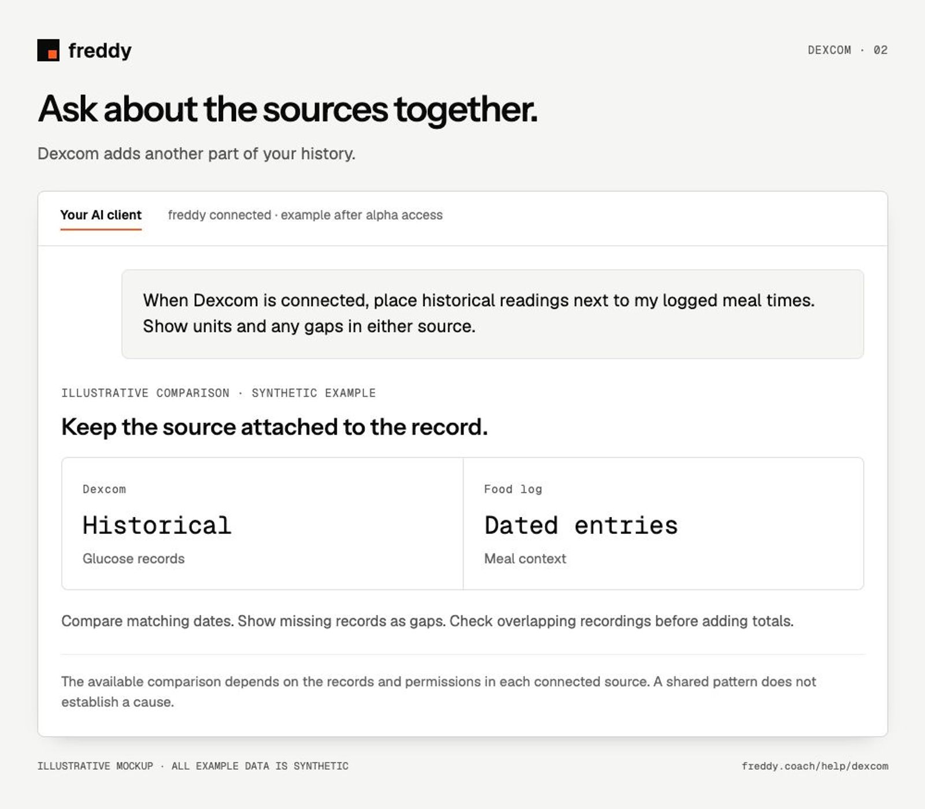Click the Dexcom adds another part subtitle
The image size is (925, 809).
coord(197,154)
